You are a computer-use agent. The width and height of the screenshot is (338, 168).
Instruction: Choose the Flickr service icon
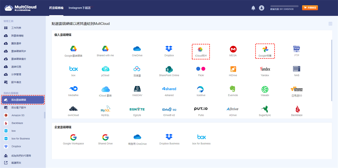[x=201, y=71]
